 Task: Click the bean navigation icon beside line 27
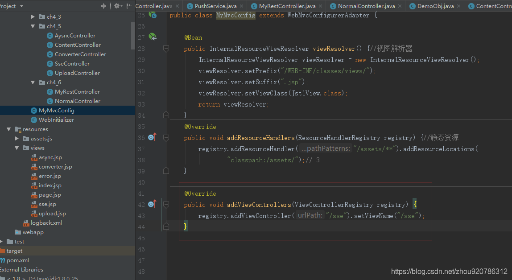(153, 37)
